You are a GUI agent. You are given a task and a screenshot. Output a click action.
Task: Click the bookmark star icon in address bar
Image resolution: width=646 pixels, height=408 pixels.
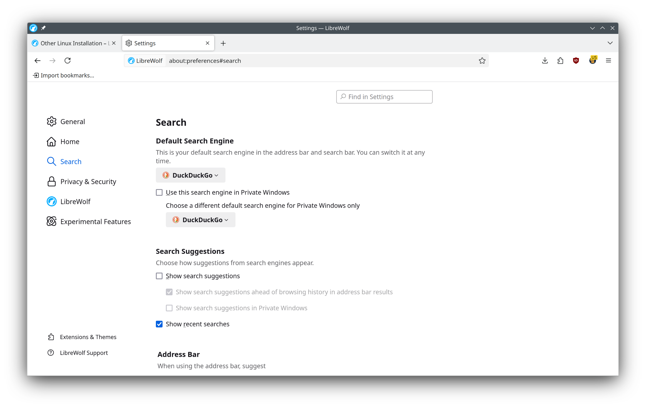[x=482, y=60]
